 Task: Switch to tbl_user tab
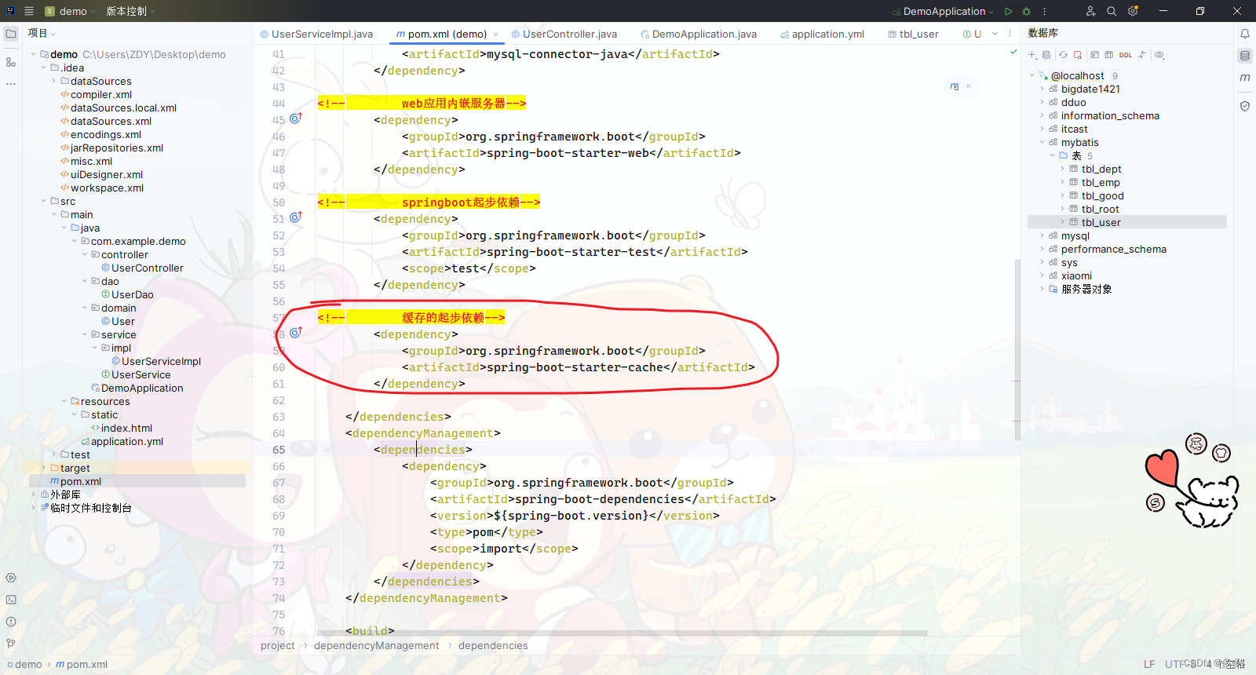(913, 34)
